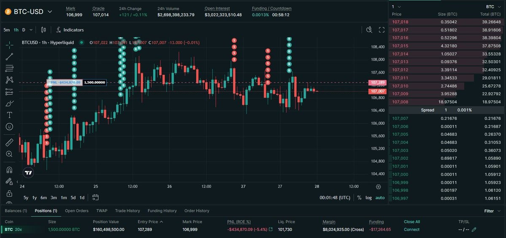Switch to the TWAP tab

tap(102, 211)
